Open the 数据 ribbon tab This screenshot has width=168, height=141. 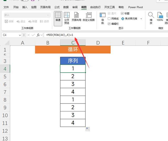coord(66,7)
